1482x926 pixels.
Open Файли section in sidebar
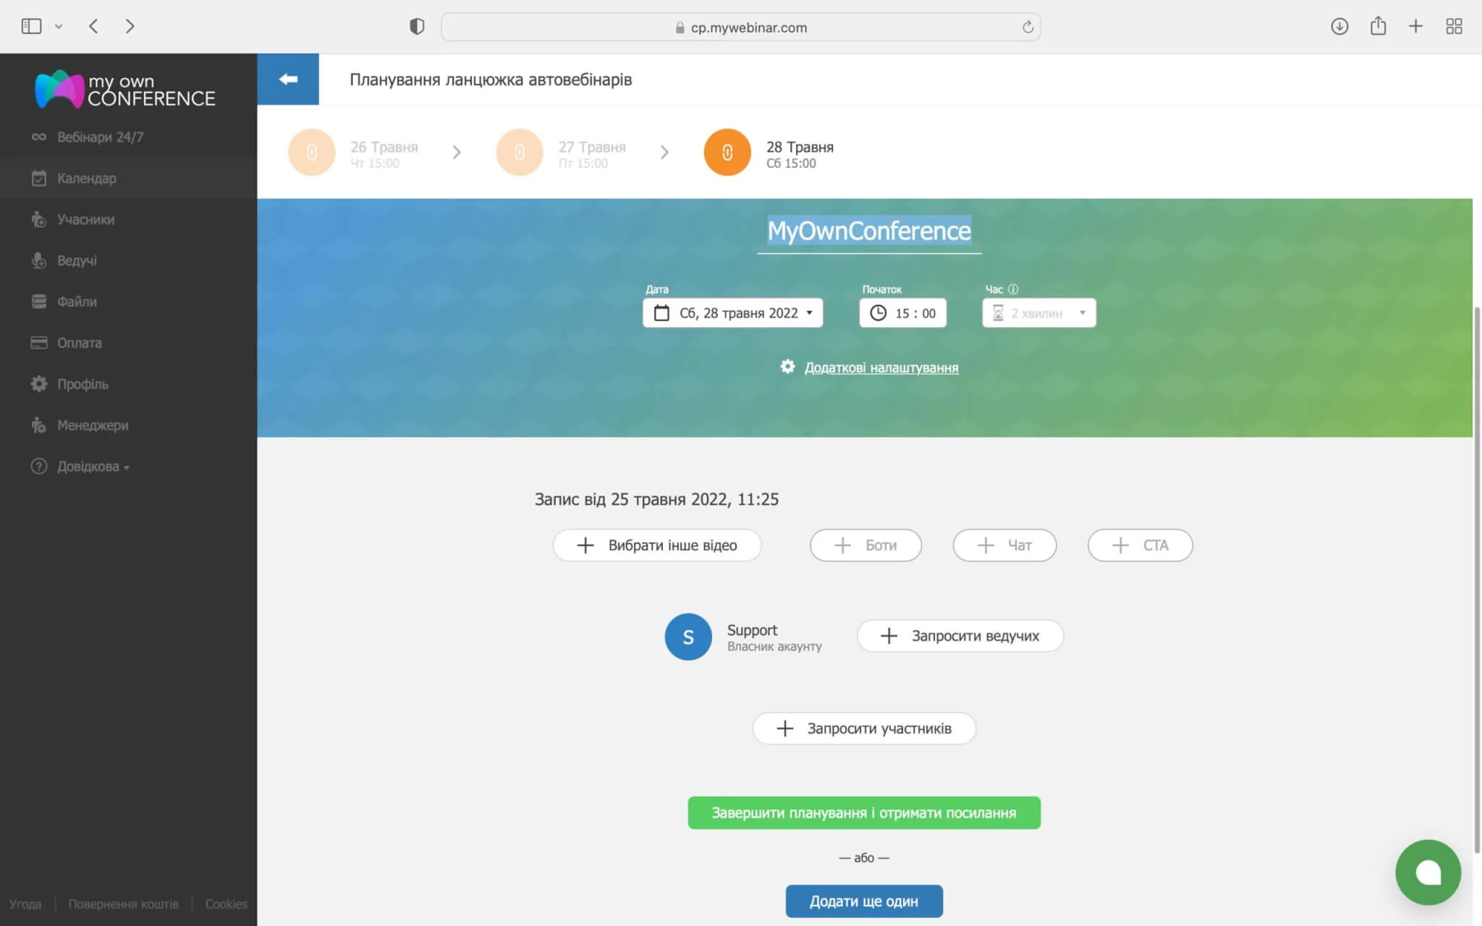[x=77, y=302]
